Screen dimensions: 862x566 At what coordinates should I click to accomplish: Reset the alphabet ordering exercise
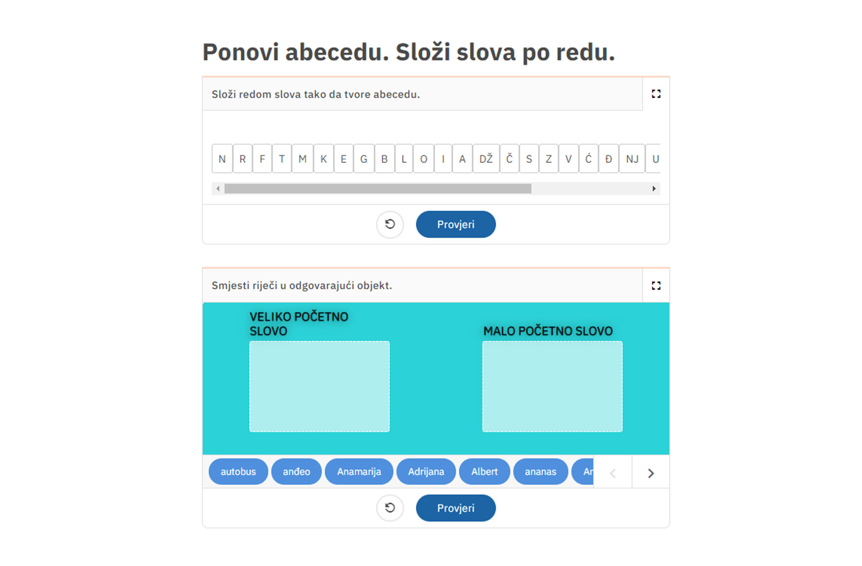click(390, 224)
